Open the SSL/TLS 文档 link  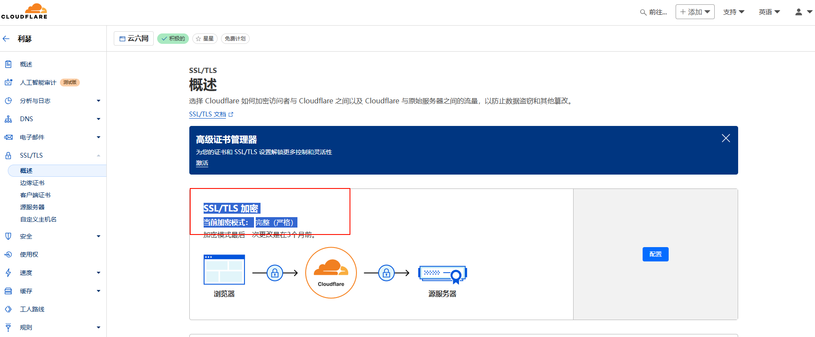coord(208,114)
